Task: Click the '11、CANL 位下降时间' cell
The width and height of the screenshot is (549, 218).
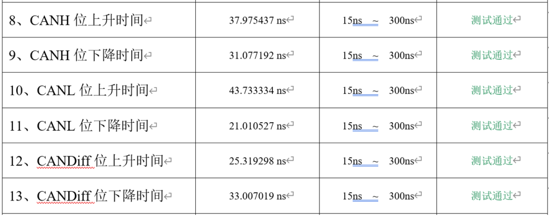Action: 80,126
